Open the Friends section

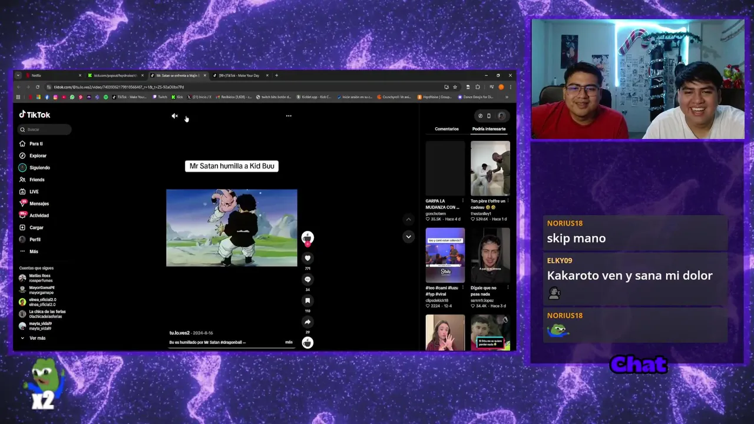(32, 180)
